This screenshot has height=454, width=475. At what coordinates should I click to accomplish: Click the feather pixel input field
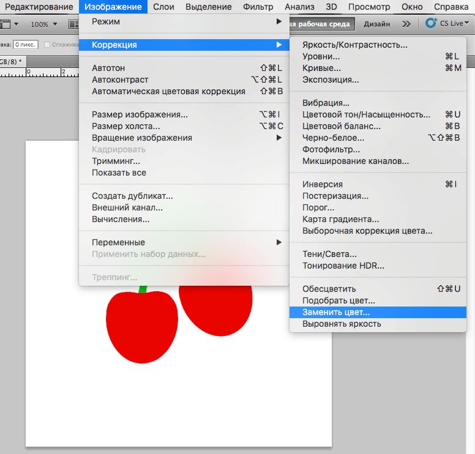click(25, 45)
